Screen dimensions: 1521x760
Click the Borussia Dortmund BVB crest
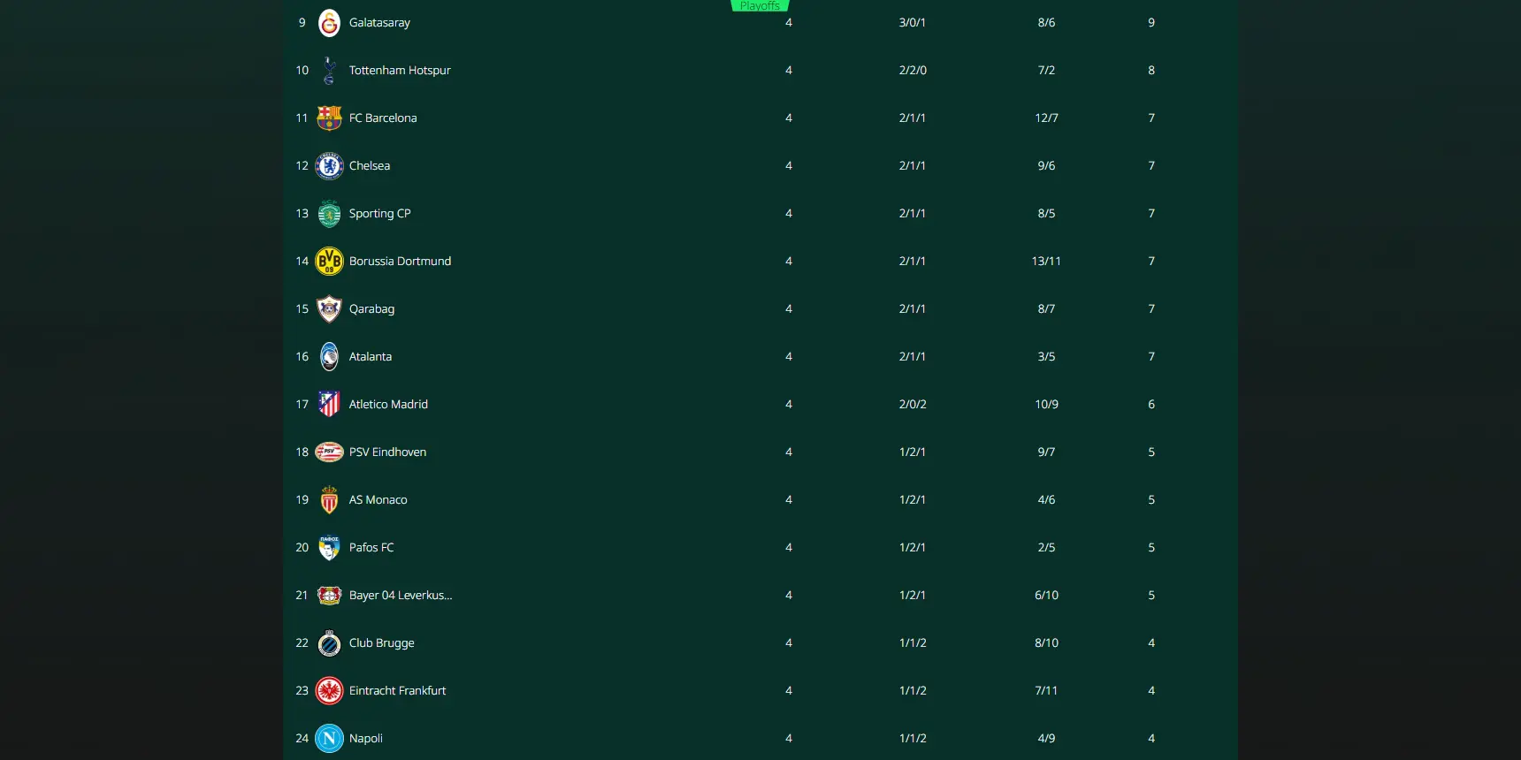click(x=329, y=262)
